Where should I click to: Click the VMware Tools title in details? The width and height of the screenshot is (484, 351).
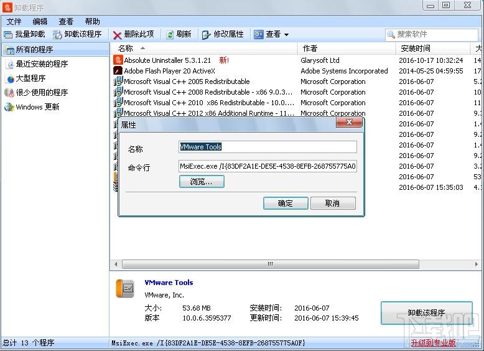point(169,283)
